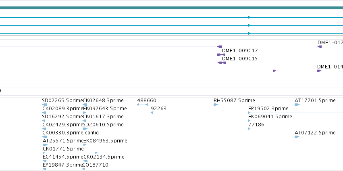This screenshot has height=171, width=343.
Task: Click the AT07122.5prime feature arrow
Action: pos(297,137)
